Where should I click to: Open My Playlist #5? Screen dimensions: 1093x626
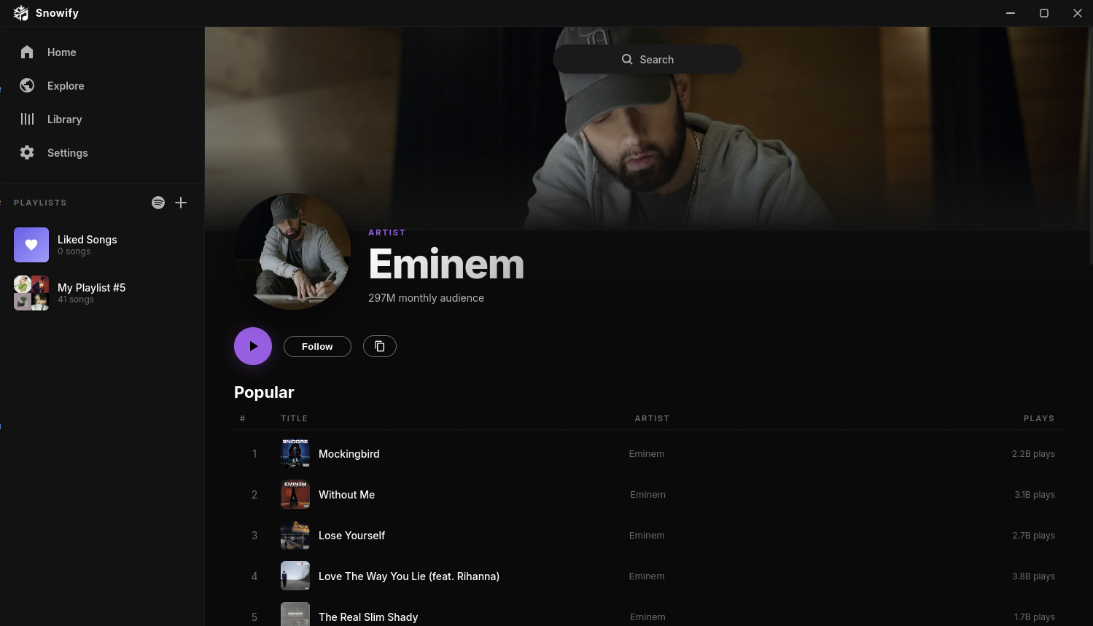coord(102,293)
